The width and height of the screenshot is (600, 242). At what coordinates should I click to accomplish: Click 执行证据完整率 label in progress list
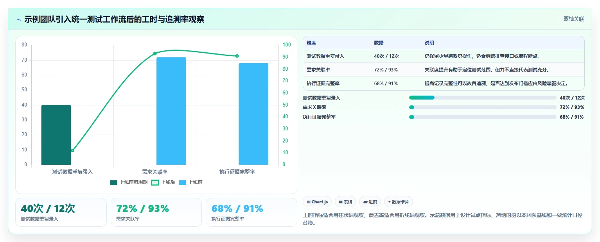(319, 117)
